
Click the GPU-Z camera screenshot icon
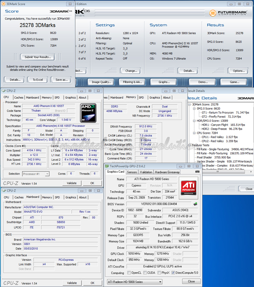[197, 172]
